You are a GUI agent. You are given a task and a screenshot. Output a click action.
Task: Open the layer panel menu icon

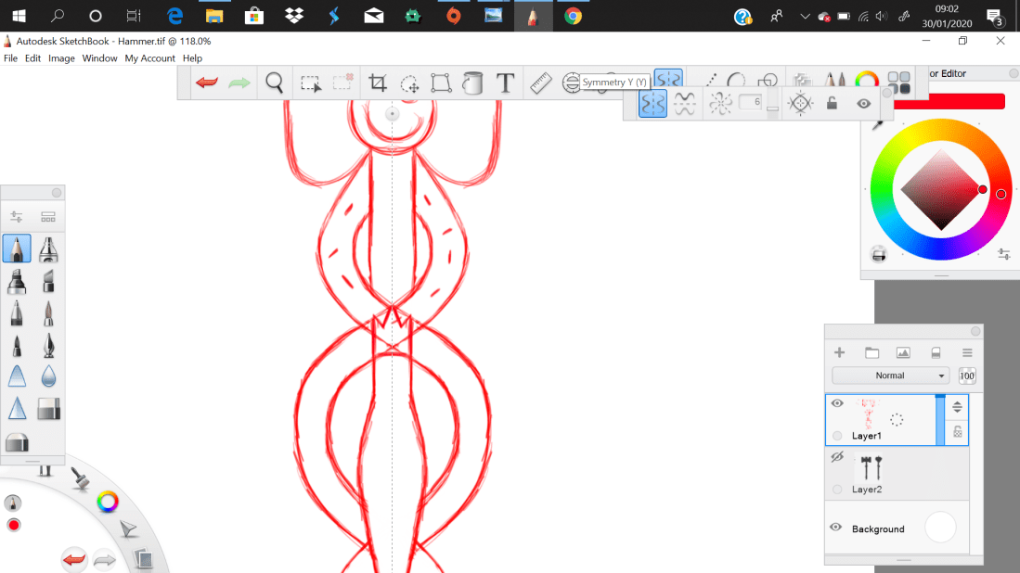965,352
